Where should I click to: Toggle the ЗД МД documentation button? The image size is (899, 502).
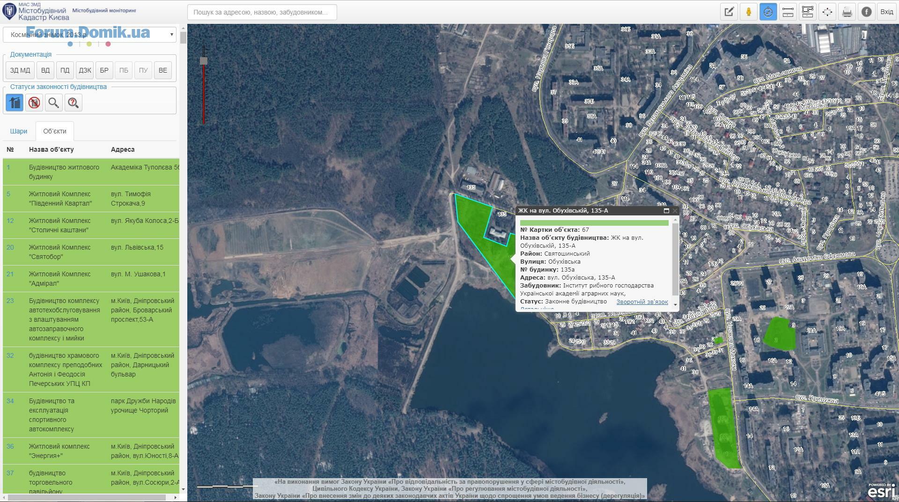pos(20,70)
